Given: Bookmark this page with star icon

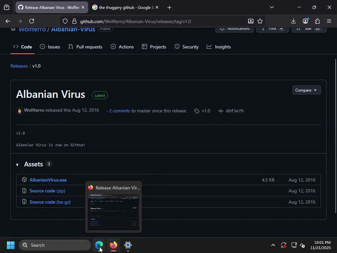Looking at the screenshot, I should tap(260, 21).
